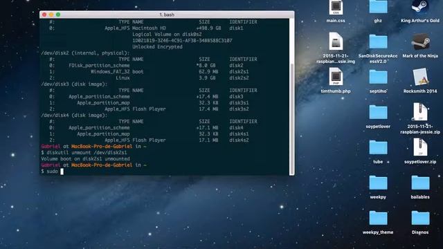The height and width of the screenshot is (249, 443).
Task: Open the tube folder
Action: (x=378, y=147)
